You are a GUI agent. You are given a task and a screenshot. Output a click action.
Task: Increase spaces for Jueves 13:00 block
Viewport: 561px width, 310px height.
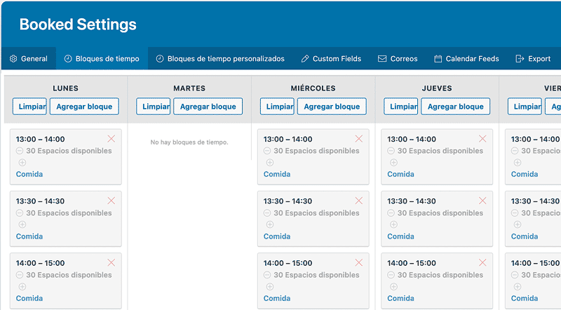tap(393, 163)
